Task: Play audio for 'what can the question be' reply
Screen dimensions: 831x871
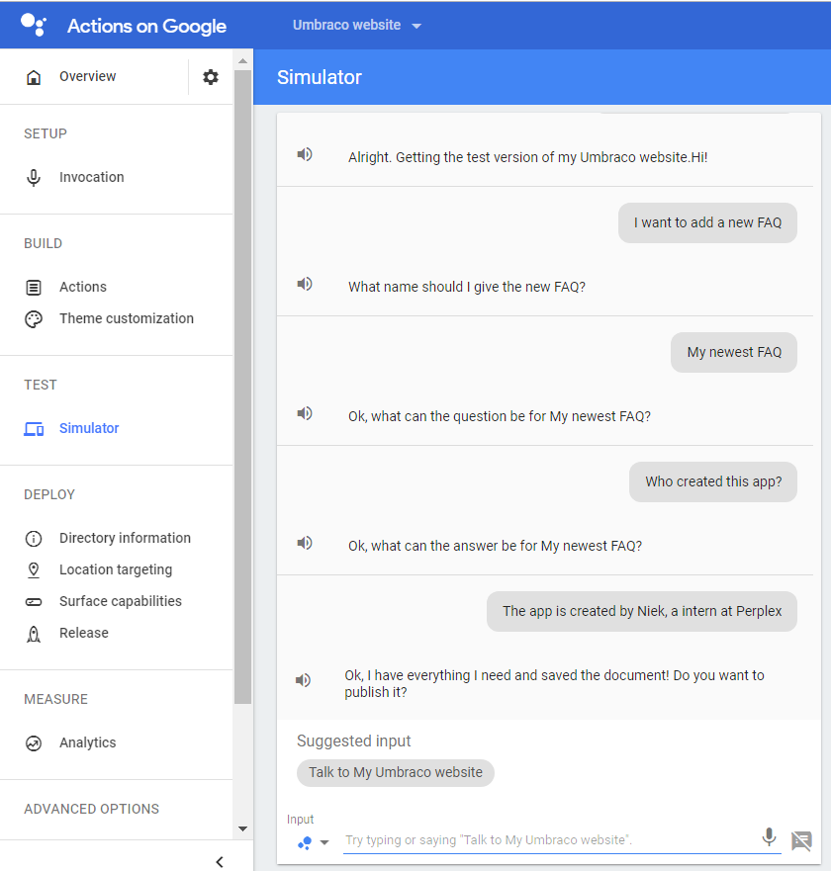Action: click(304, 413)
